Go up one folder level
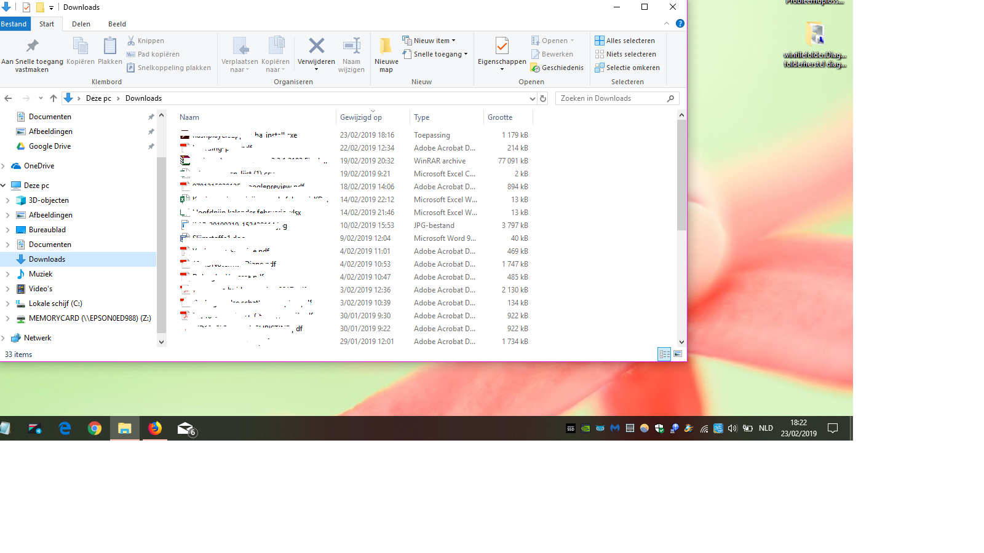 click(x=54, y=98)
